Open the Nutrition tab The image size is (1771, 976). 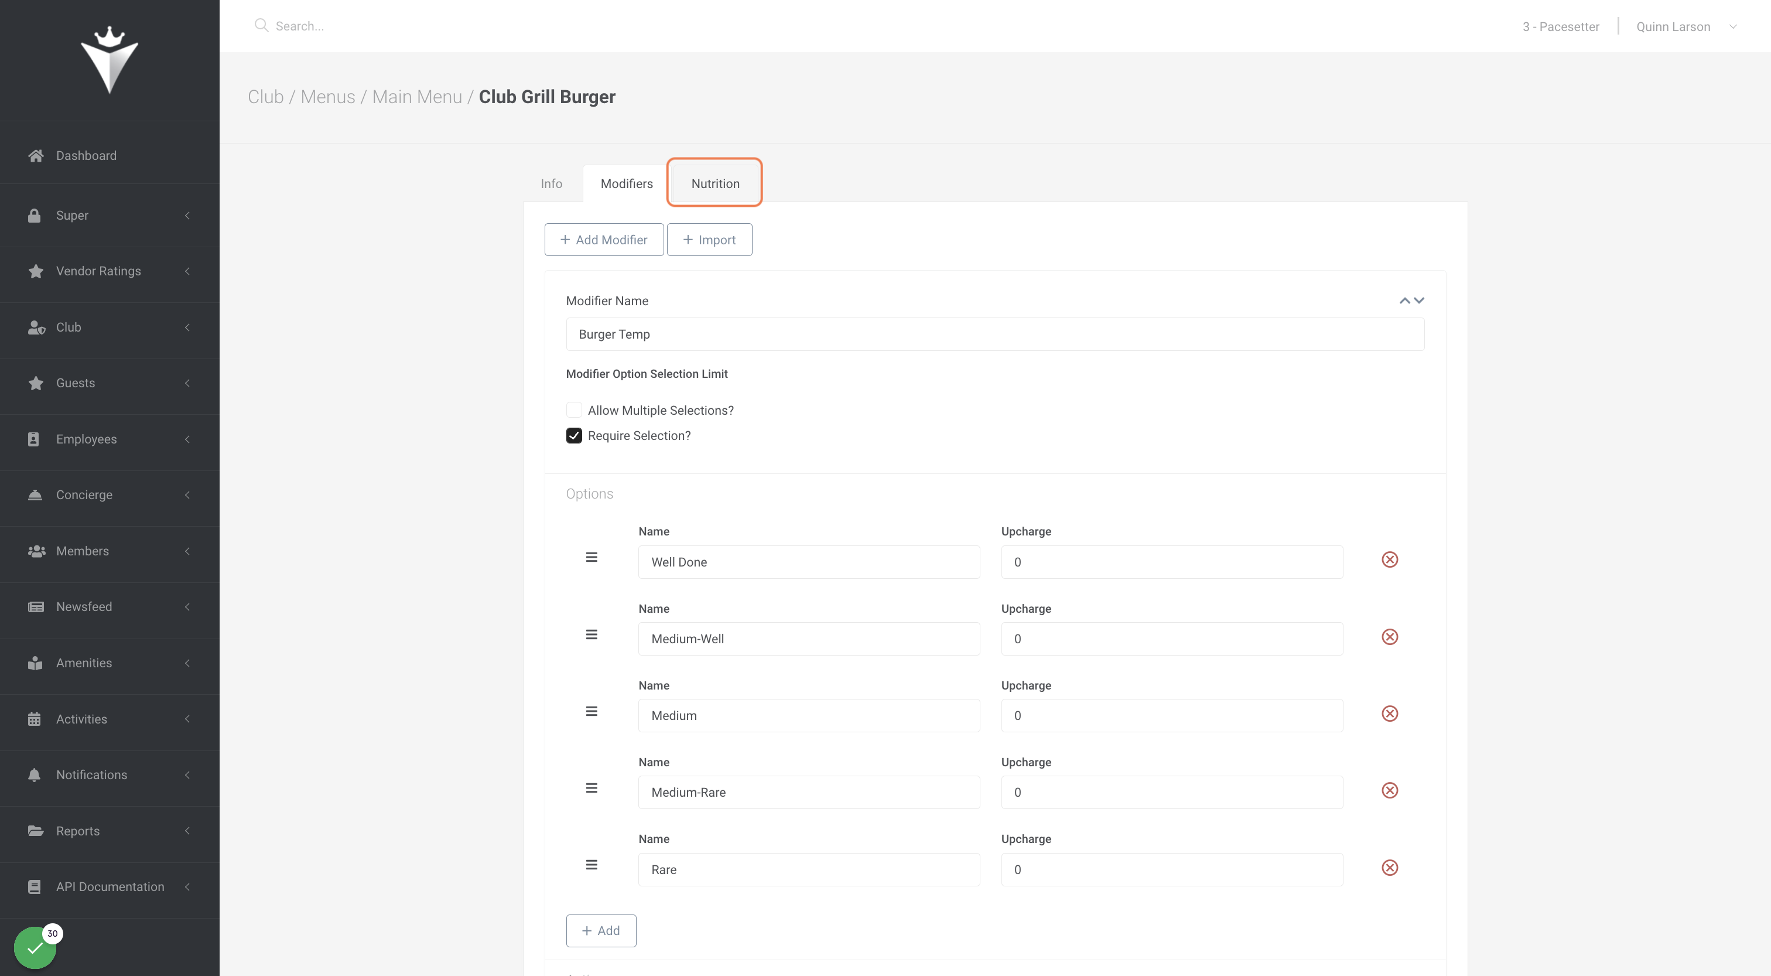715,183
